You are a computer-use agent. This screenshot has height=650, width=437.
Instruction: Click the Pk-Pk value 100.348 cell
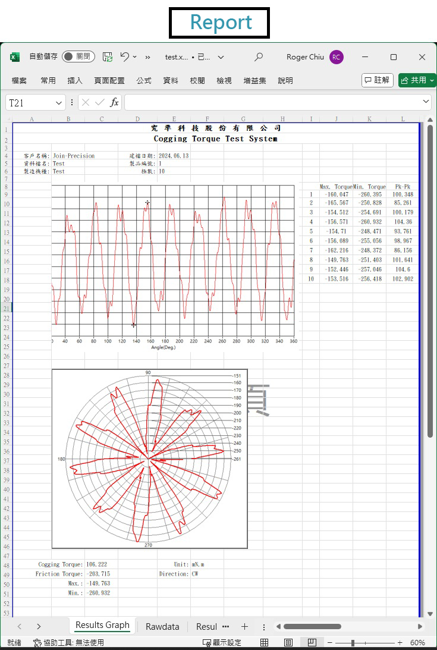(403, 194)
